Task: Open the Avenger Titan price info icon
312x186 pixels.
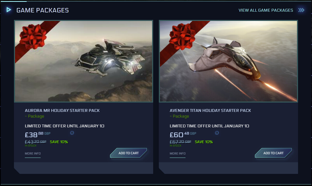Action: click(x=217, y=133)
